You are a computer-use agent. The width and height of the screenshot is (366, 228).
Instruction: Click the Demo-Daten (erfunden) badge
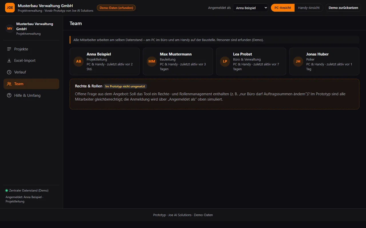(x=116, y=8)
